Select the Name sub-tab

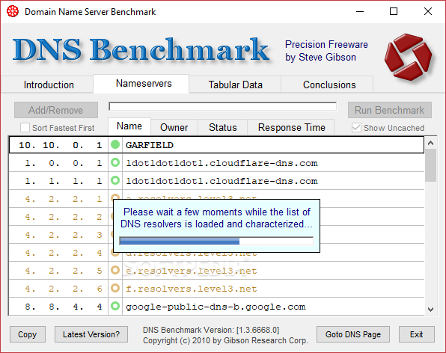(x=129, y=126)
